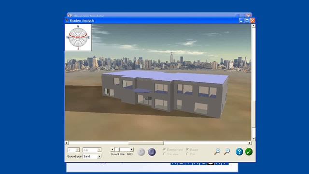Click the dark blue stop animation button
The height and width of the screenshot is (174, 309).
152,152
